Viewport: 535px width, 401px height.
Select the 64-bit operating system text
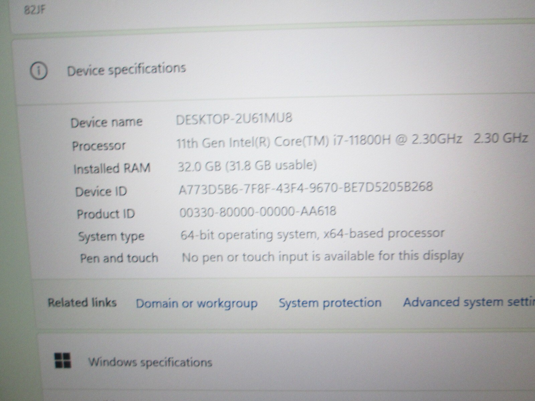(312, 234)
